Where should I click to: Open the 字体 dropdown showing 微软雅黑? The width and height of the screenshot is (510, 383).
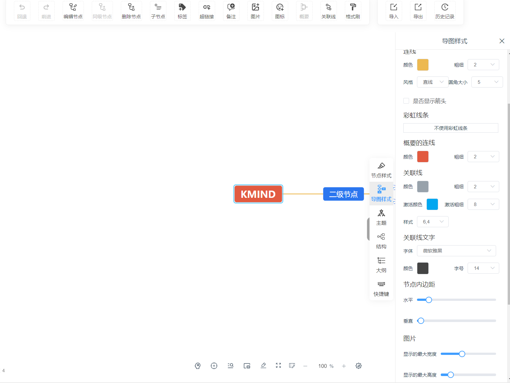coord(457,251)
